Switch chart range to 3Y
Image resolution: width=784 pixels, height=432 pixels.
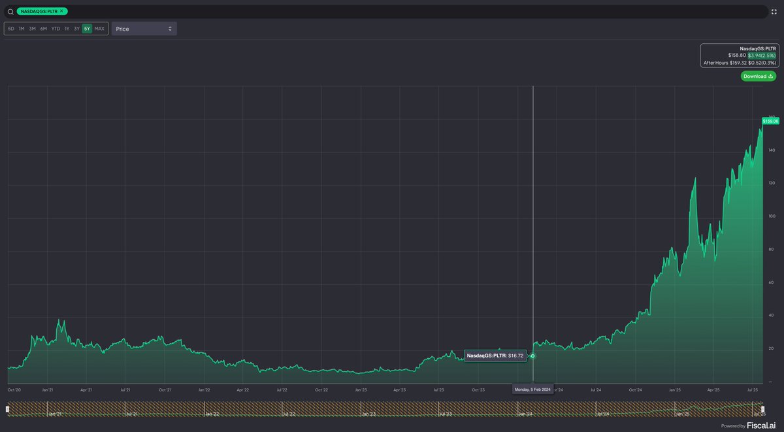76,29
